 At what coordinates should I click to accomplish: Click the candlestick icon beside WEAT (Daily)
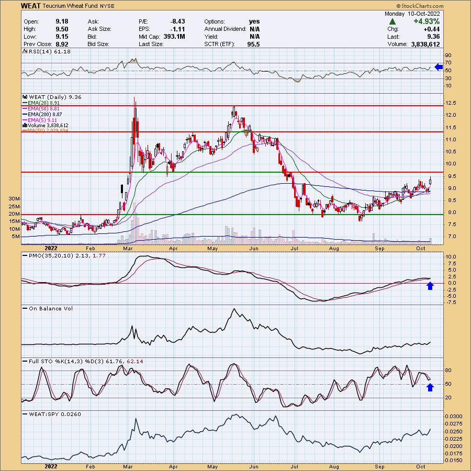(x=25, y=97)
